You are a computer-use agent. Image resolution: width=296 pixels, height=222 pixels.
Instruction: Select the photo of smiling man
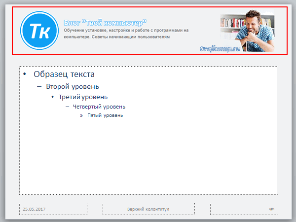click(x=247, y=31)
